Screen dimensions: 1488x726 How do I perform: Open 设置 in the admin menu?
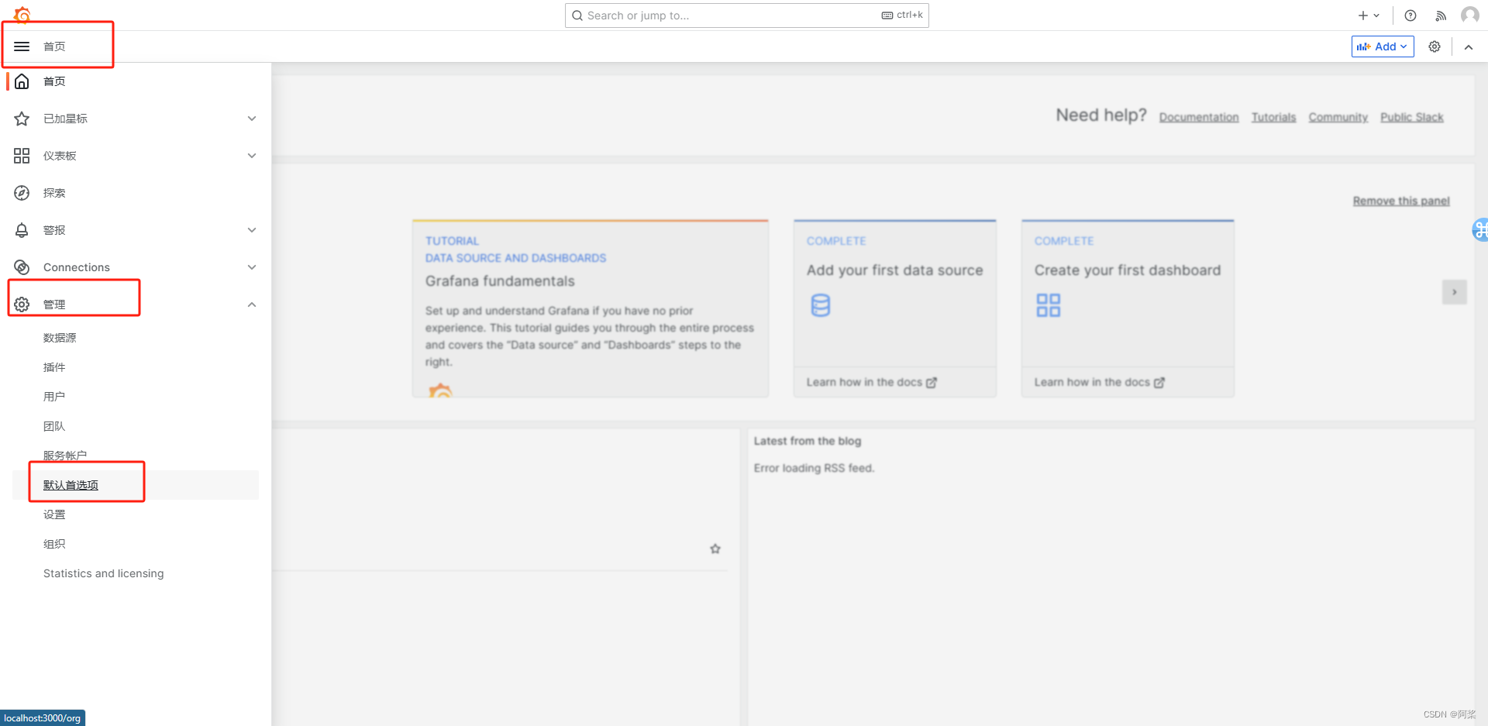point(54,514)
